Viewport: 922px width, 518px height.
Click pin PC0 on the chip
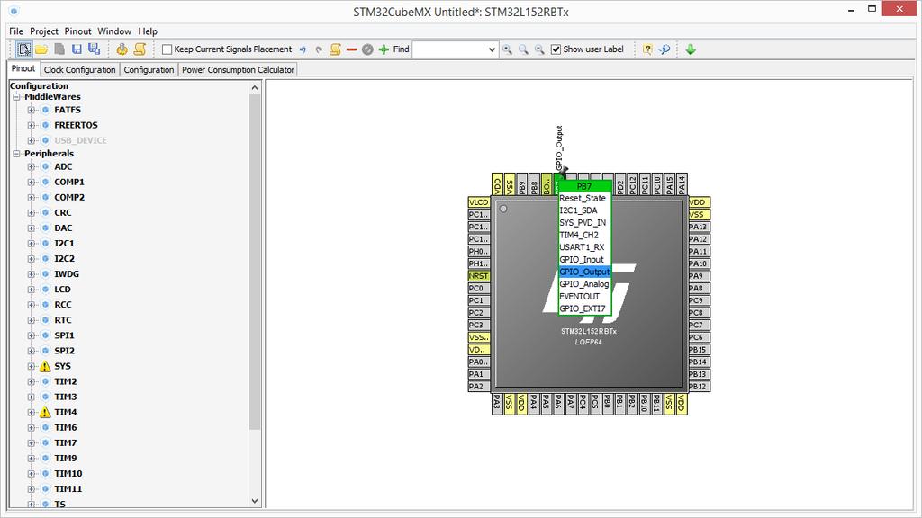tap(479, 289)
